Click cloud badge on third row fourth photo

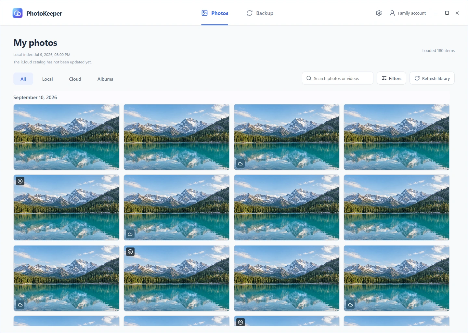pyautogui.click(x=350, y=305)
